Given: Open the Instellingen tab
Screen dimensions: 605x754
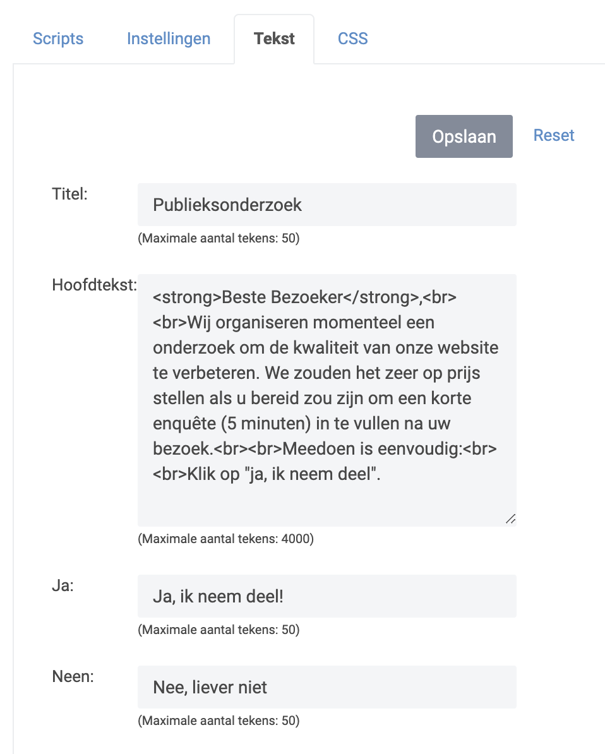Looking at the screenshot, I should click(169, 39).
